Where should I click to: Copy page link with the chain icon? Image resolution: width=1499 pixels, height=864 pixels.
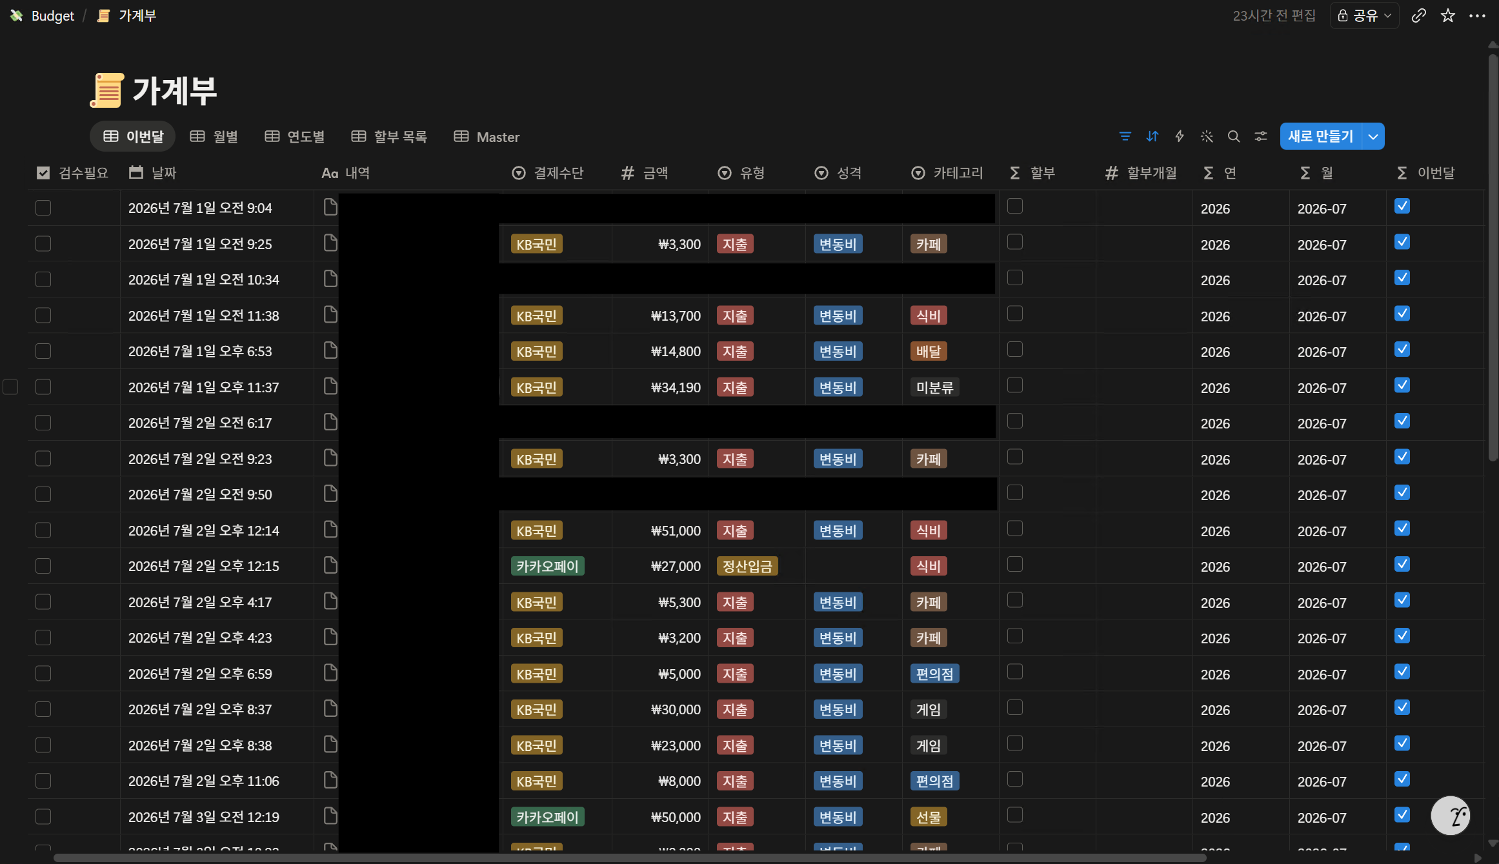(x=1418, y=15)
